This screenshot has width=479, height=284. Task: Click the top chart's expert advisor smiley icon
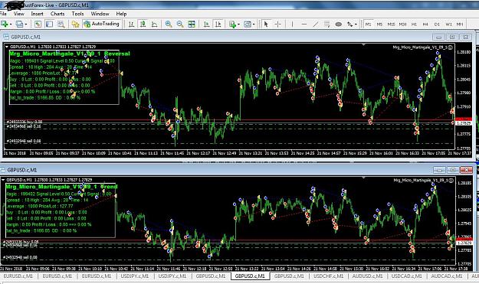(451, 47)
